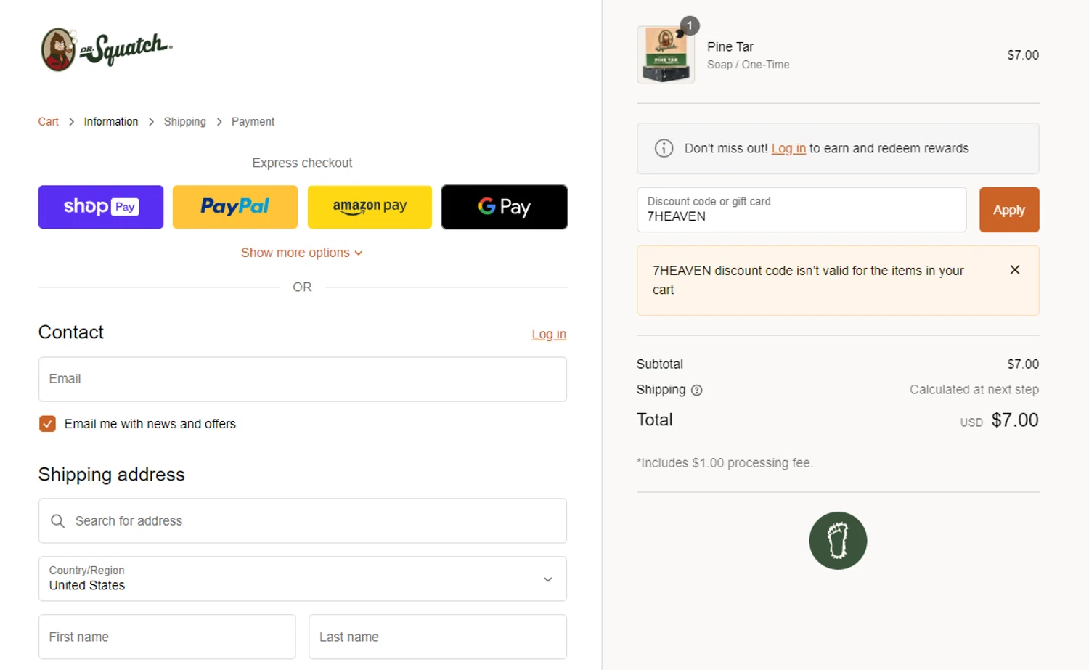Image resolution: width=1089 pixels, height=670 pixels.
Task: Open the Shipping breadcrumb step
Action: 184,122
